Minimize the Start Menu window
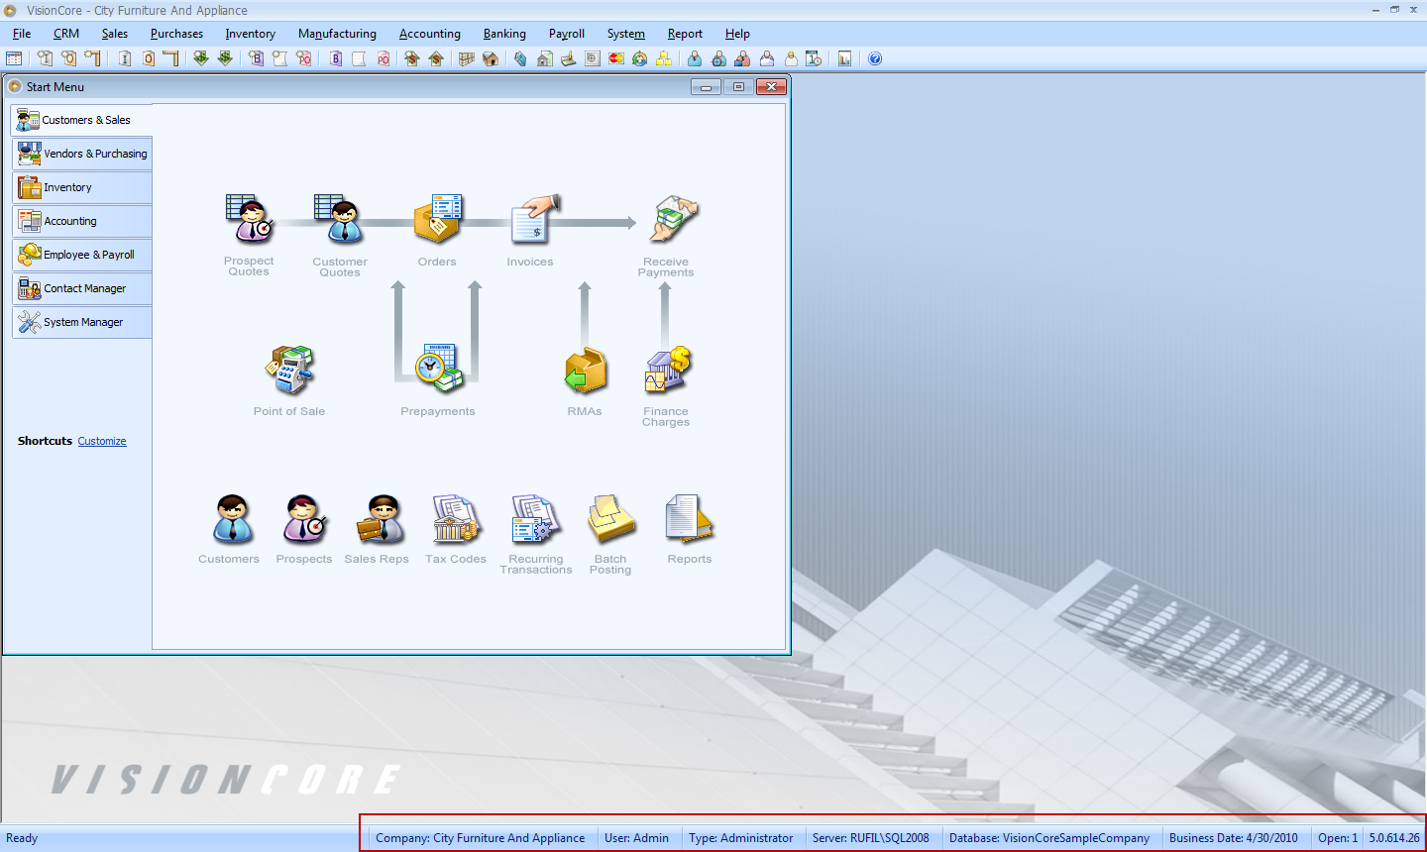The height and width of the screenshot is (852, 1427). click(x=706, y=87)
